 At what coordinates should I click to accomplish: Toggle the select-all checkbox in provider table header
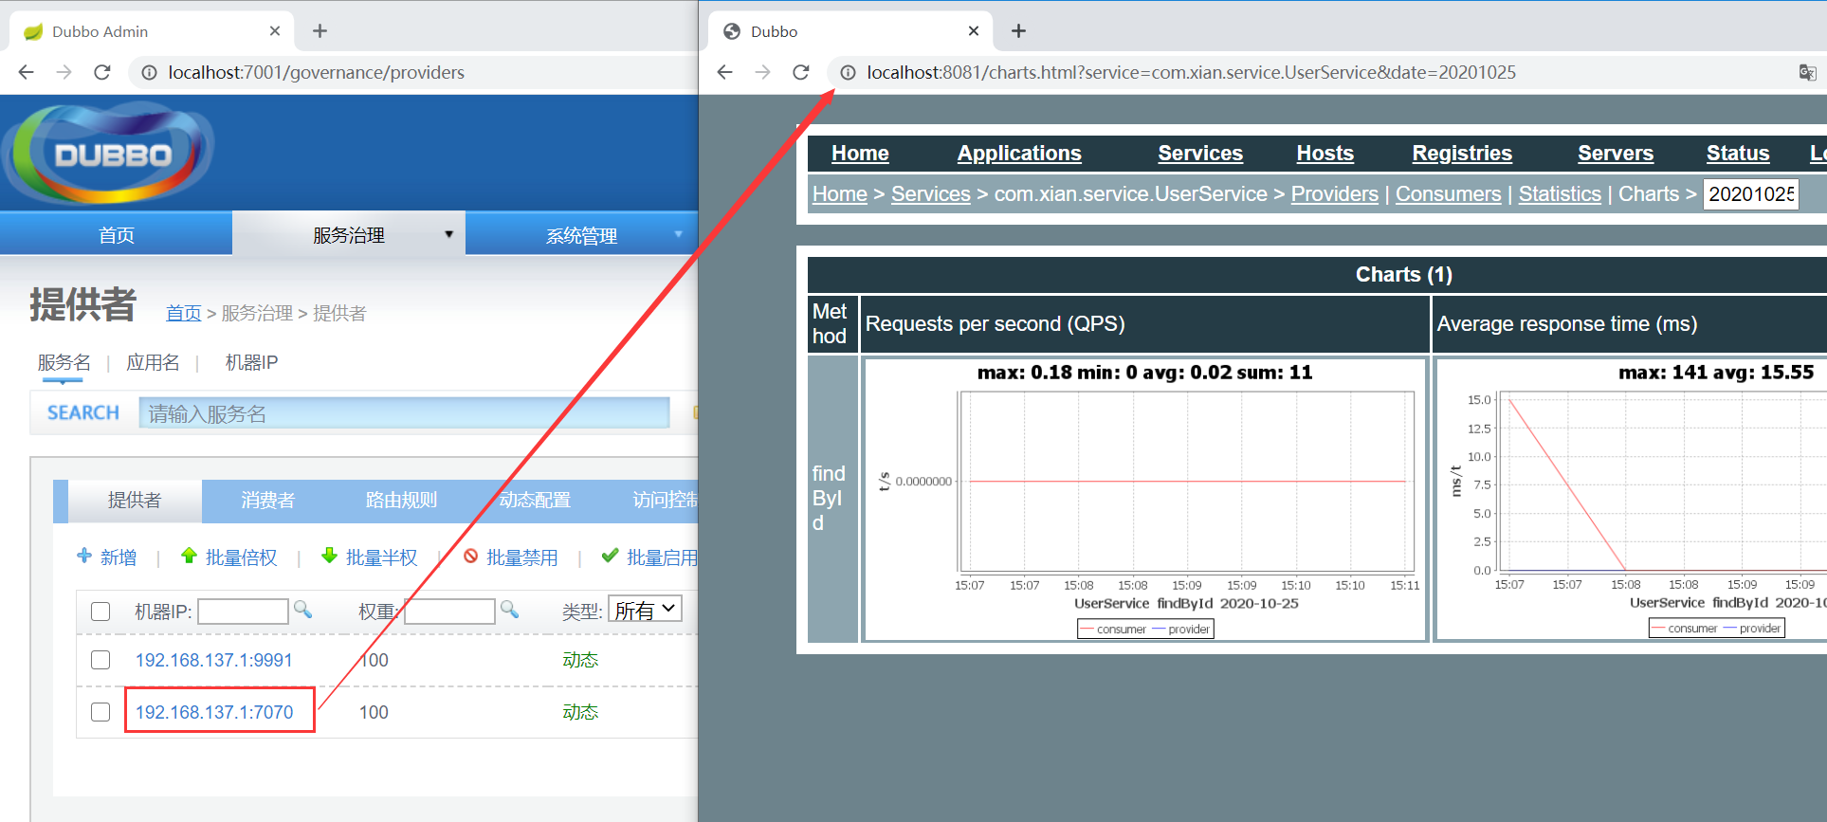click(x=100, y=612)
